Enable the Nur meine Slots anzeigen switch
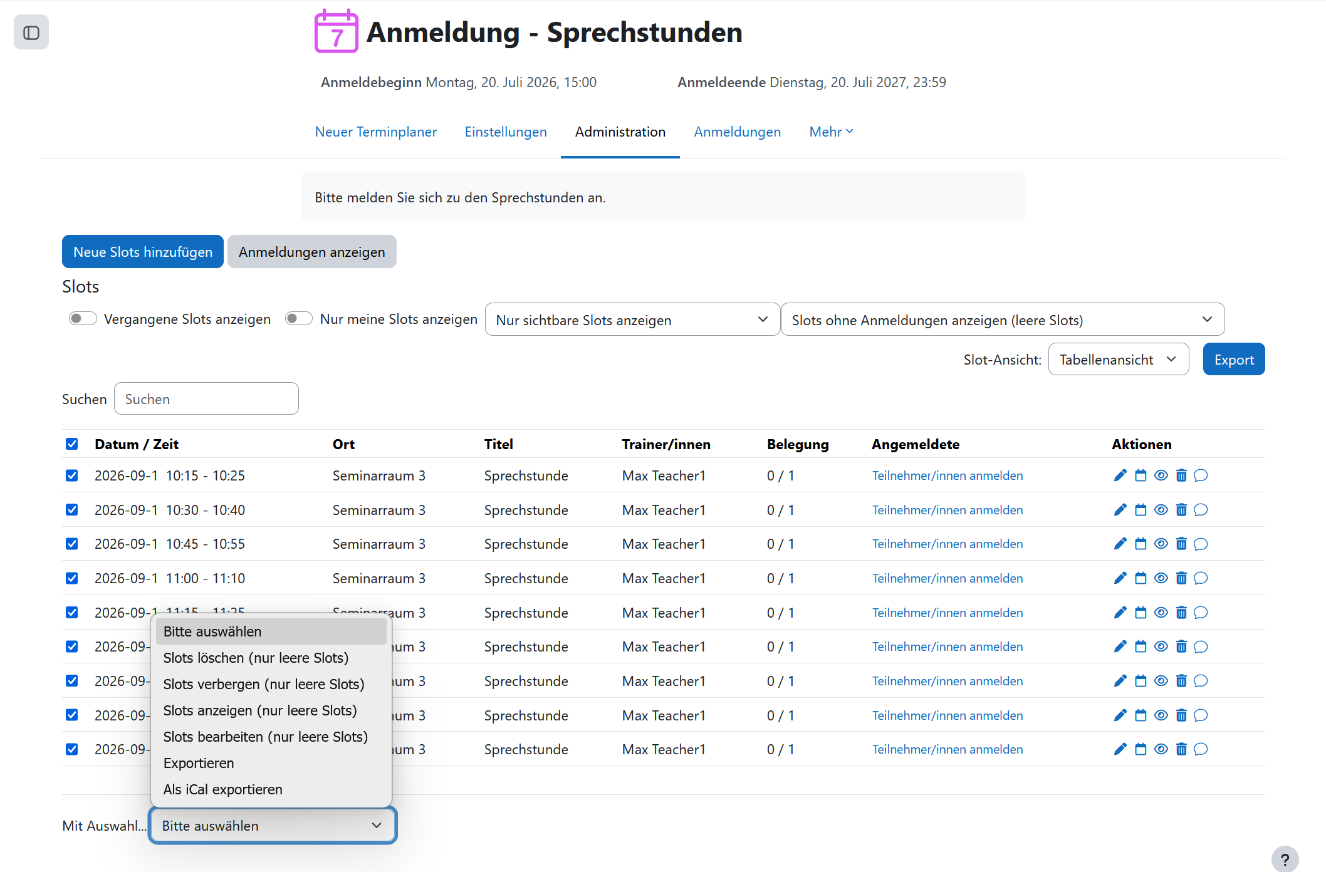 299,319
